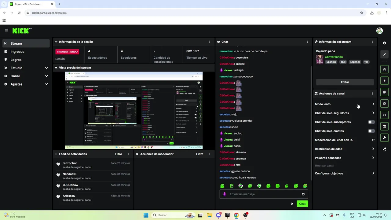Open options menu for Información del stream panel
Image resolution: width=391 pixels, height=220 pixels.
click(x=372, y=42)
